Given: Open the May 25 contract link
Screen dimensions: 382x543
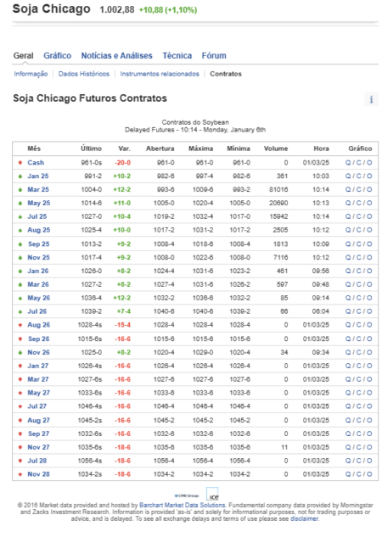Looking at the screenshot, I should (x=39, y=204).
